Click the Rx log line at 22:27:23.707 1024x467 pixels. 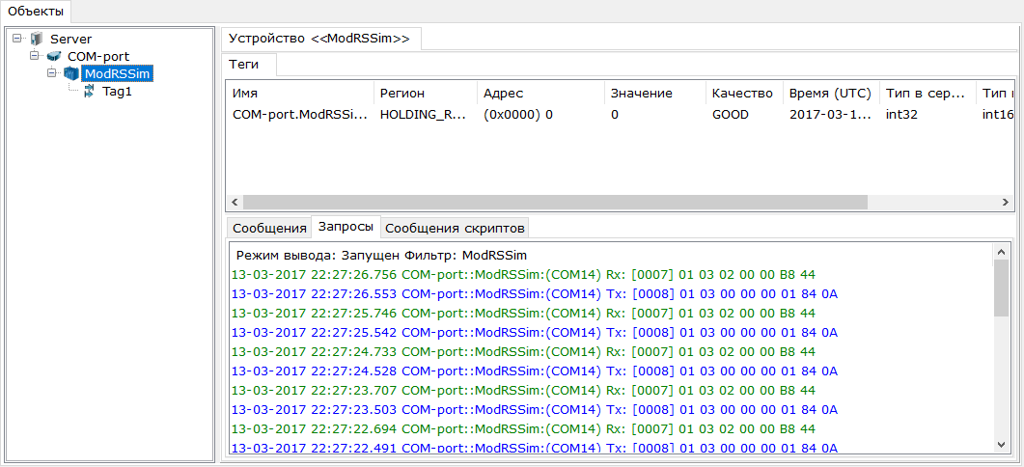[x=523, y=391]
